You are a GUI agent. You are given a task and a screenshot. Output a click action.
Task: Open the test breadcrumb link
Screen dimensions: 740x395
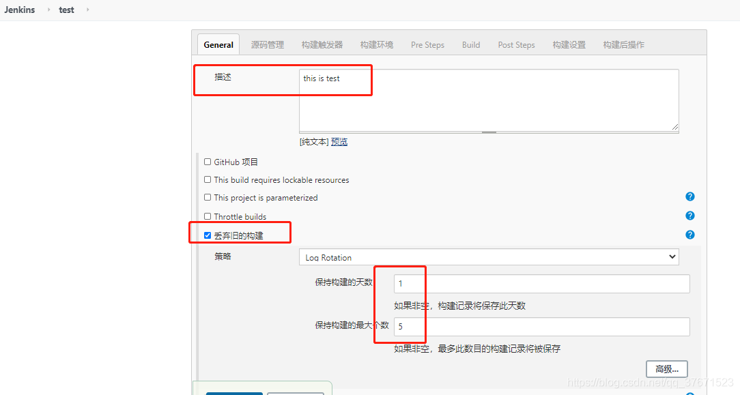coord(66,10)
